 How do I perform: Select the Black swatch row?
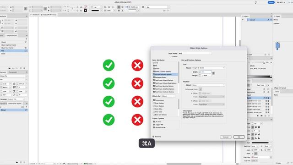(x=259, y=98)
